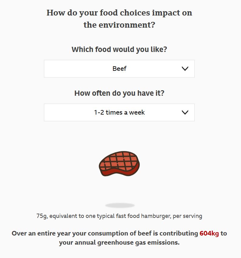Click "is contributing" before the red figure
The width and height of the screenshot is (241, 258).
tap(176, 233)
